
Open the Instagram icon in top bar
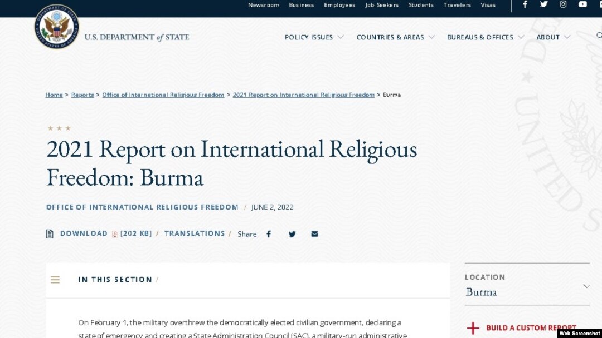click(x=563, y=4)
